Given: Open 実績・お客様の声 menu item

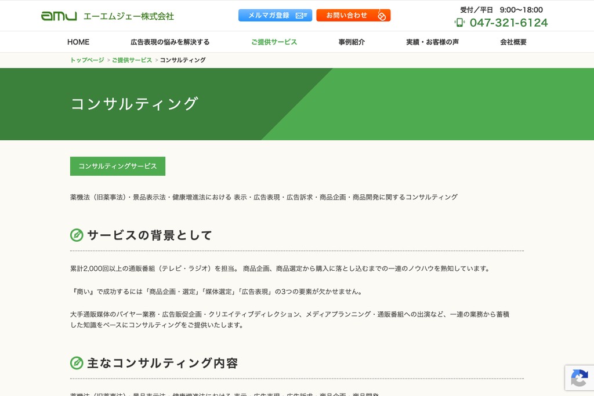Looking at the screenshot, I should click(432, 42).
